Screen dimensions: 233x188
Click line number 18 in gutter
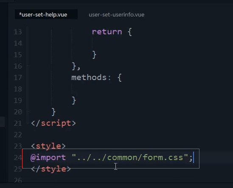18,89
